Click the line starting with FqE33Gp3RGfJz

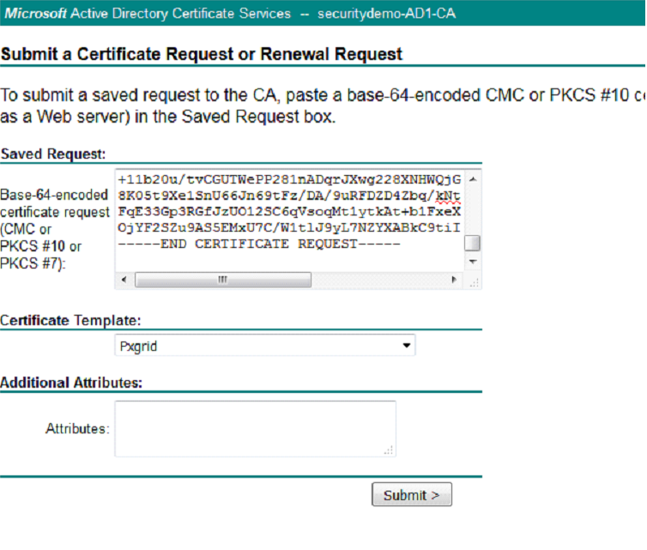(x=289, y=212)
